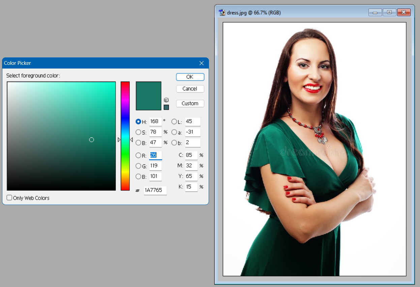Screen dimensions: 420x287
Task: Click the H field showing 168
Action: tap(155, 122)
